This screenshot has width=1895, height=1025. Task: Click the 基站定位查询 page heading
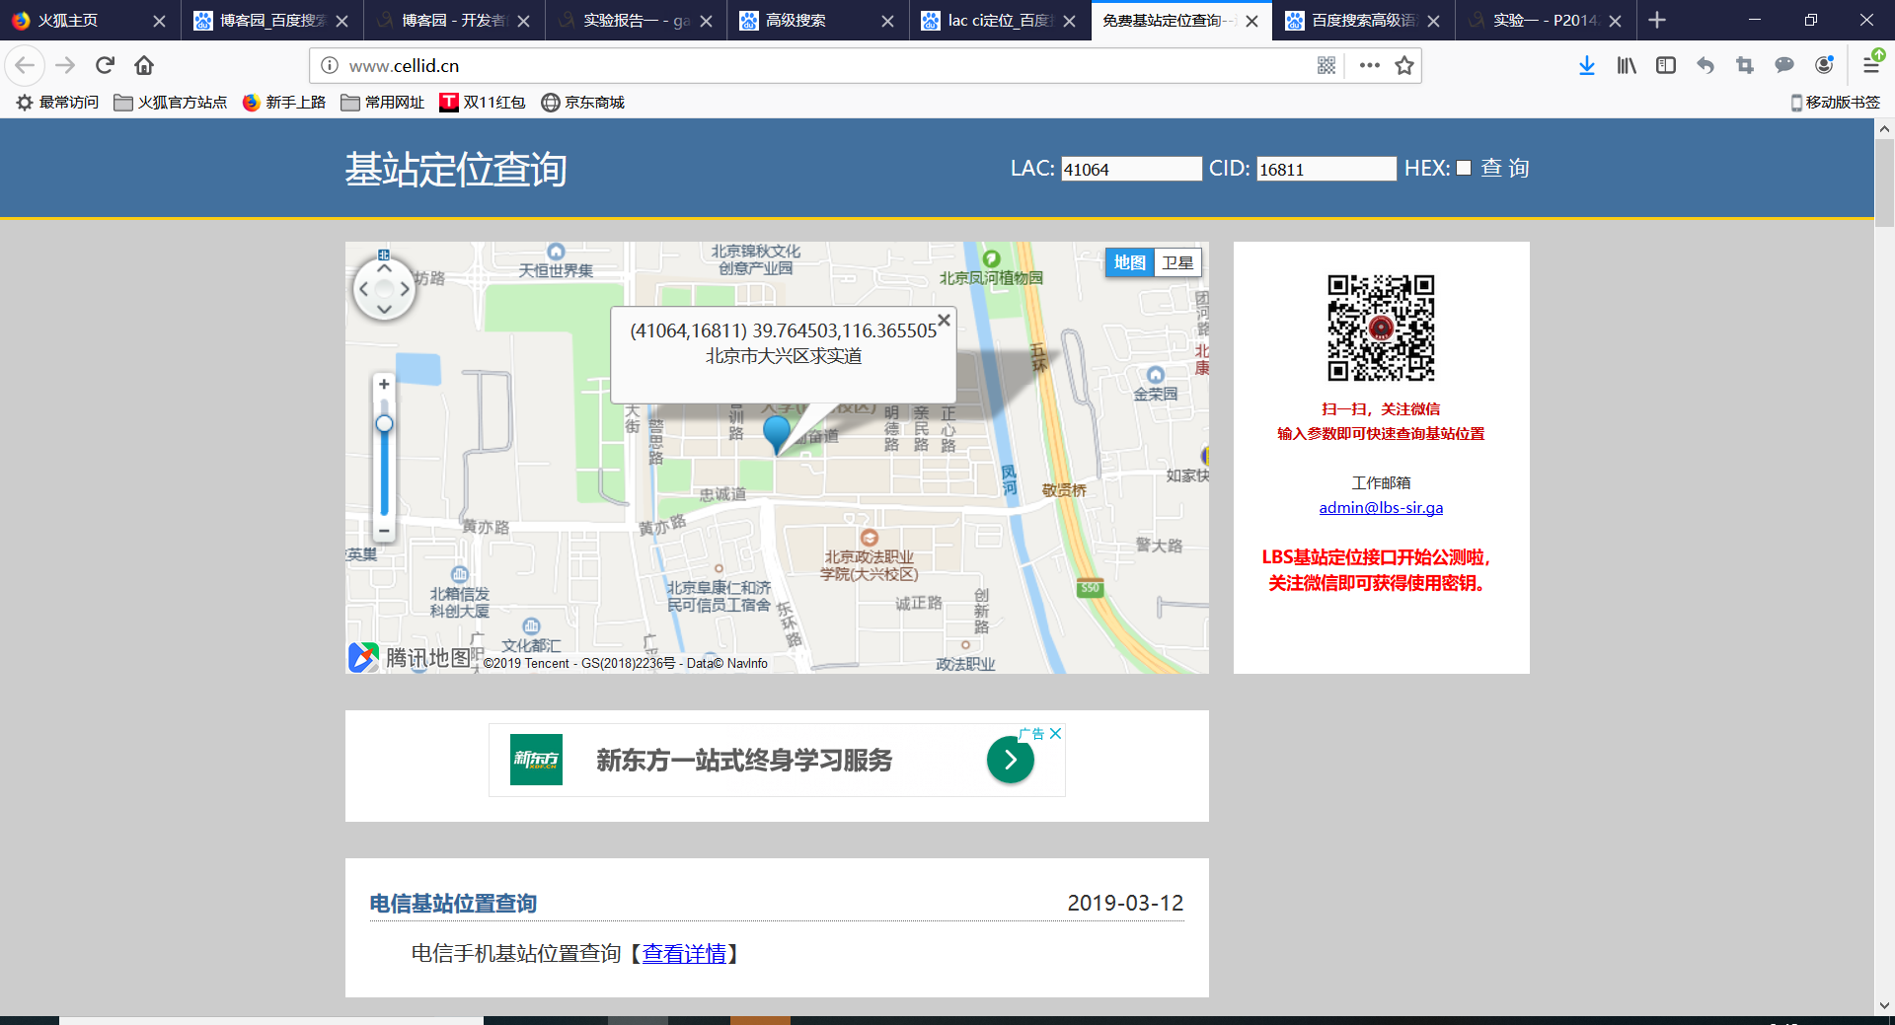click(x=456, y=170)
